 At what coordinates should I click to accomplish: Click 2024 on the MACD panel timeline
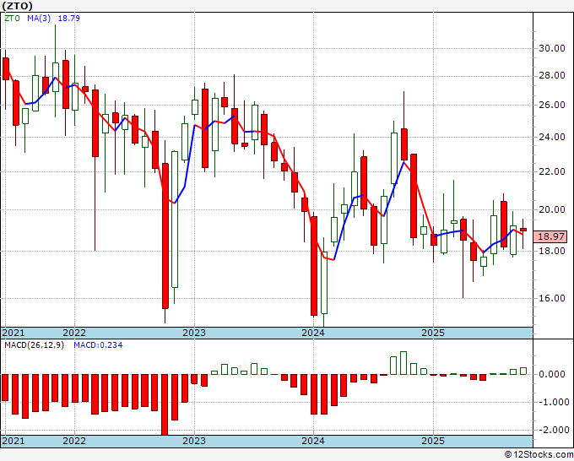[x=313, y=441]
